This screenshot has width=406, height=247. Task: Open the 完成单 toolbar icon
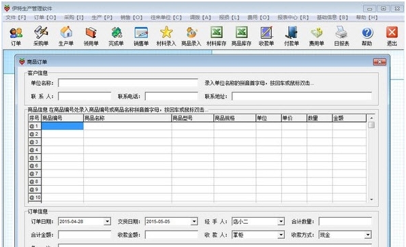(116, 36)
